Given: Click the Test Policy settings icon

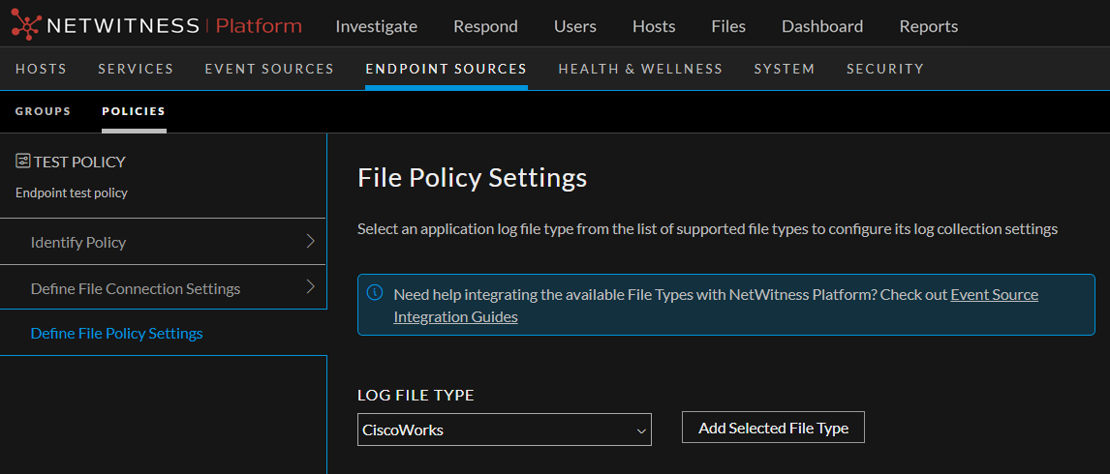Looking at the screenshot, I should pyautogui.click(x=22, y=162).
